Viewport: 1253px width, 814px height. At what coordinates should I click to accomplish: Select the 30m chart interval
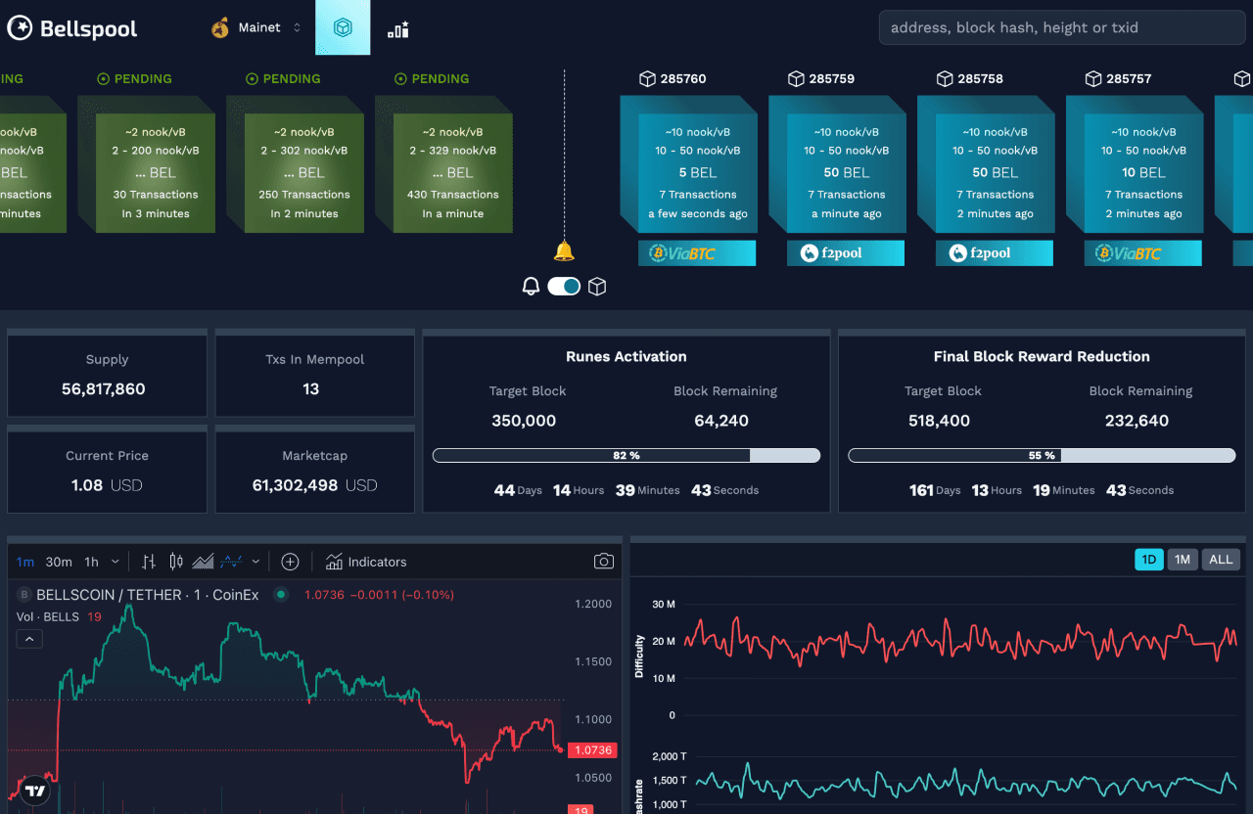59,562
